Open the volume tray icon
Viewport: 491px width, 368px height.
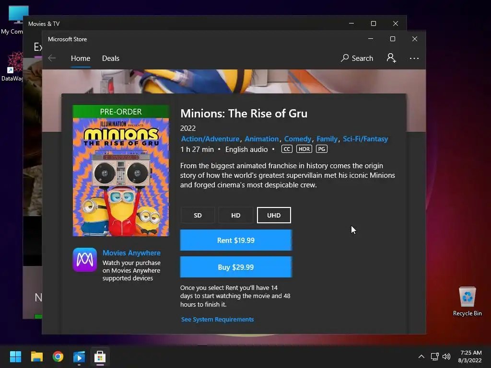coord(446,356)
